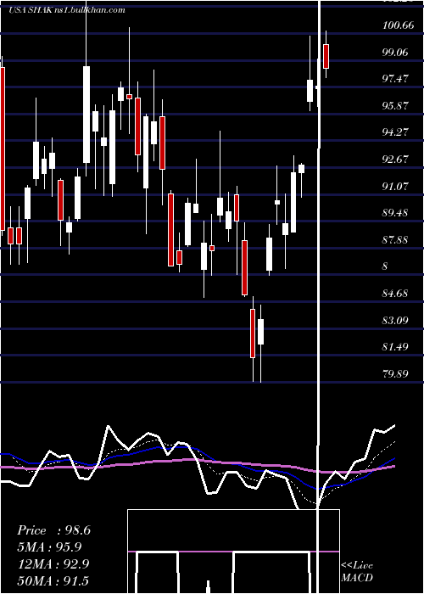The width and height of the screenshot is (424, 594).
Task: Click the 87.88 price axis label
Action: pyautogui.click(x=395, y=240)
